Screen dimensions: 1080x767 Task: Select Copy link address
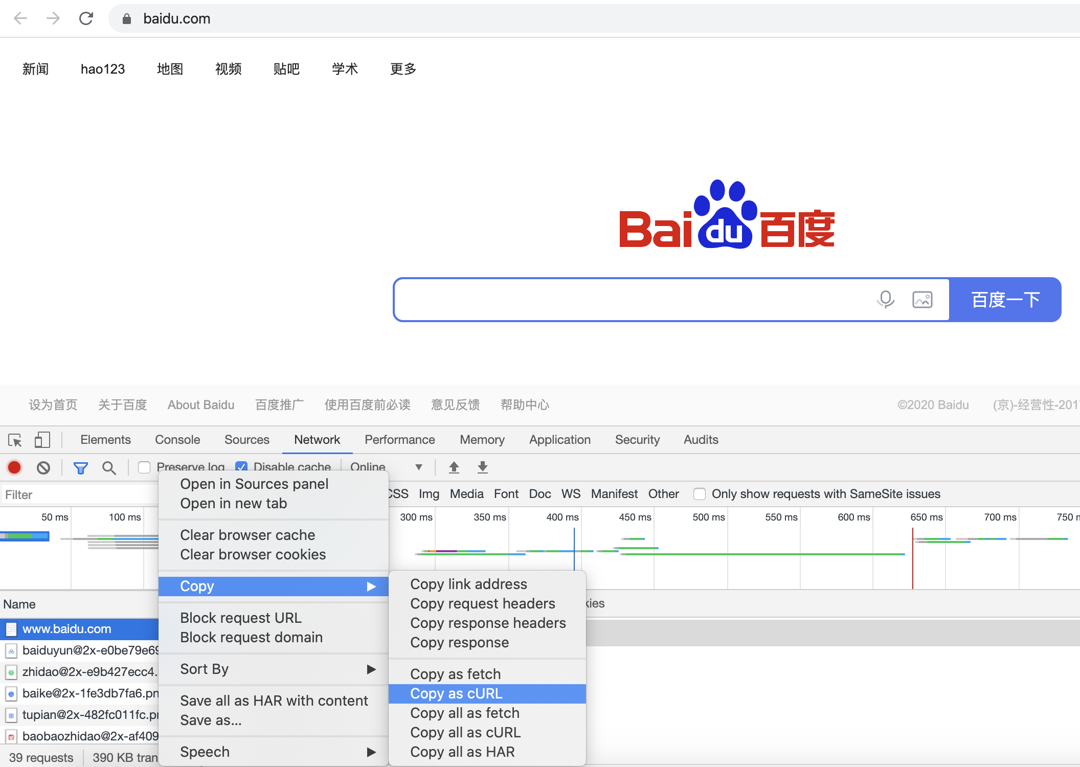coord(487,584)
